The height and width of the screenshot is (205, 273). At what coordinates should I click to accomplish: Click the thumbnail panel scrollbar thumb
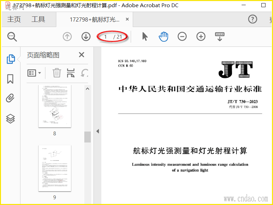coord(88,137)
